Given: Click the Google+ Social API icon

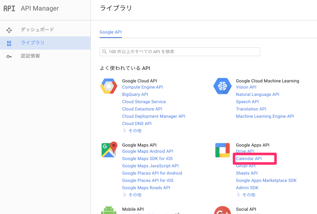Looking at the screenshot, I should click(x=223, y=210).
